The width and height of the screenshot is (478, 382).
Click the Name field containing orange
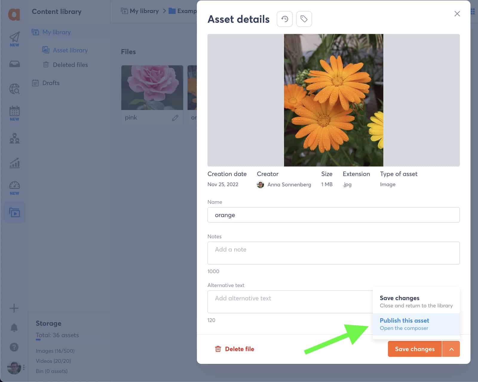(333, 215)
